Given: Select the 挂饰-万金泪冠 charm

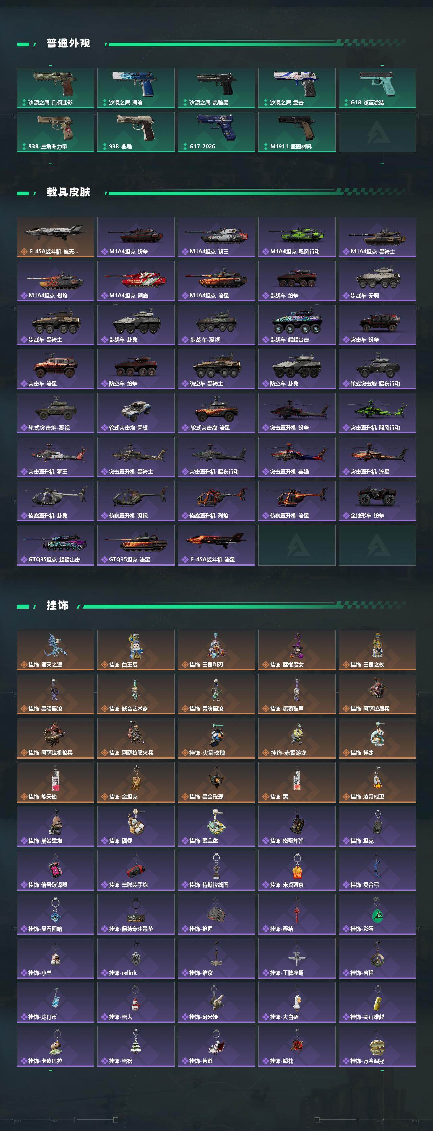Looking at the screenshot, I should pos(377,1046).
